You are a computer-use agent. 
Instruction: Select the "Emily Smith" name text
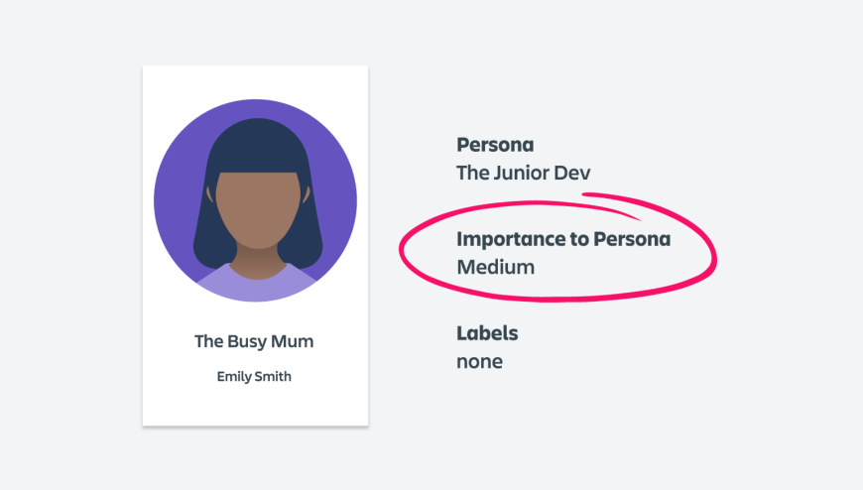[254, 377]
